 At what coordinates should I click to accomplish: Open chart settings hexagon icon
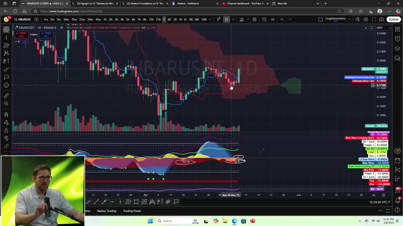click(366, 19)
